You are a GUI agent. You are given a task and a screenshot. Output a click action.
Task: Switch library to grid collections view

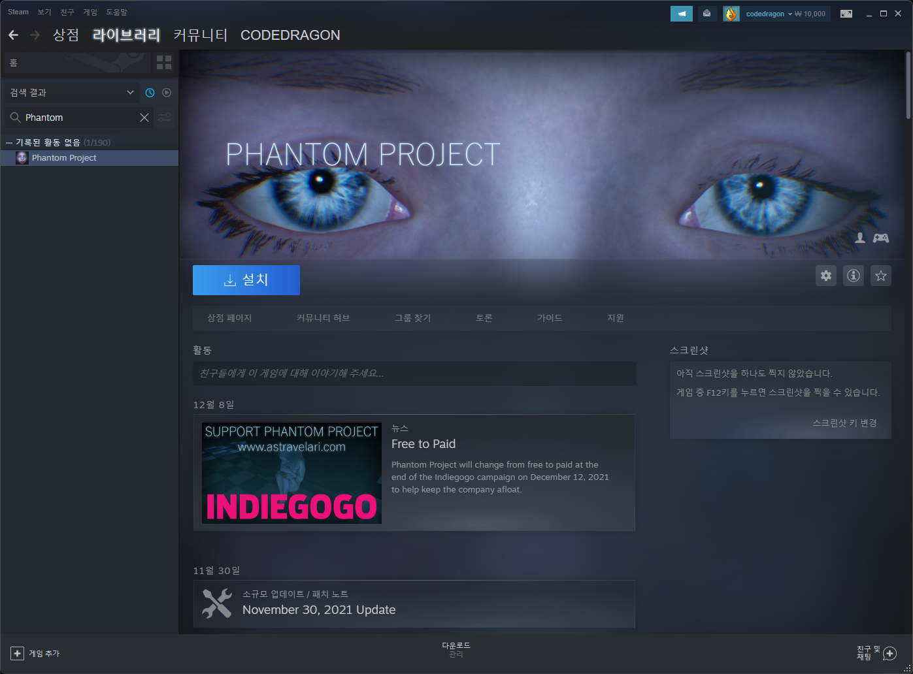[164, 63]
